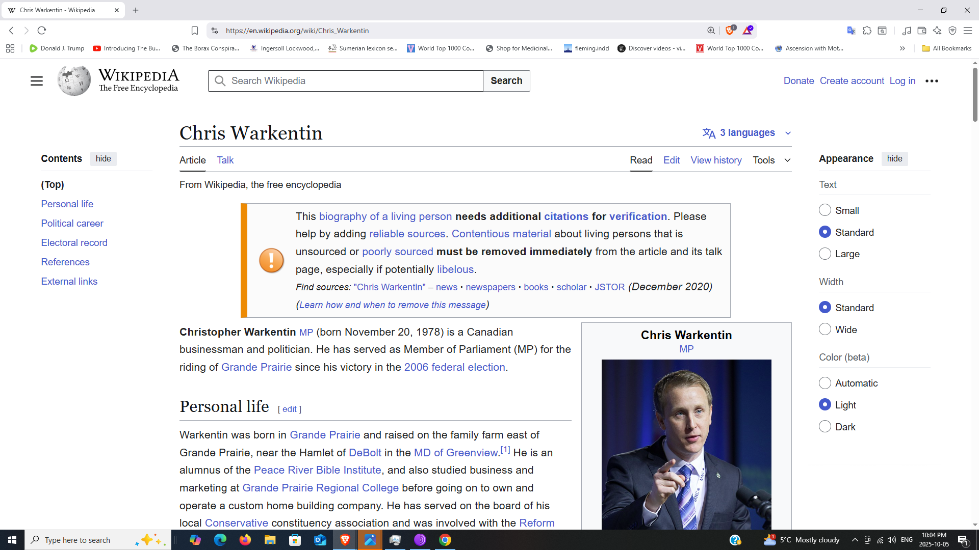Reload the page with refresh icon
The height and width of the screenshot is (550, 979).
click(x=42, y=31)
